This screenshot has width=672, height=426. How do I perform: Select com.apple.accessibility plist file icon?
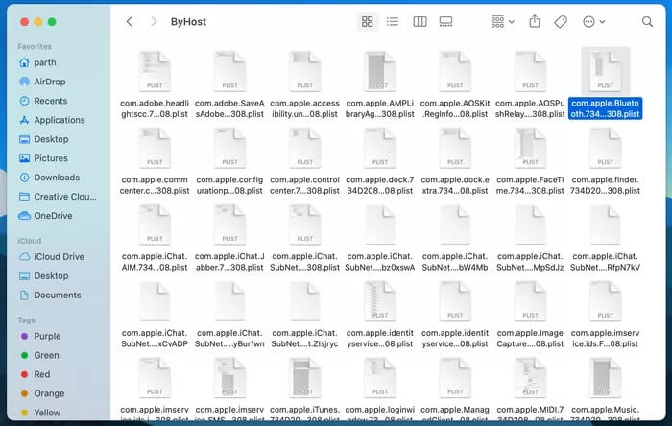(x=304, y=71)
